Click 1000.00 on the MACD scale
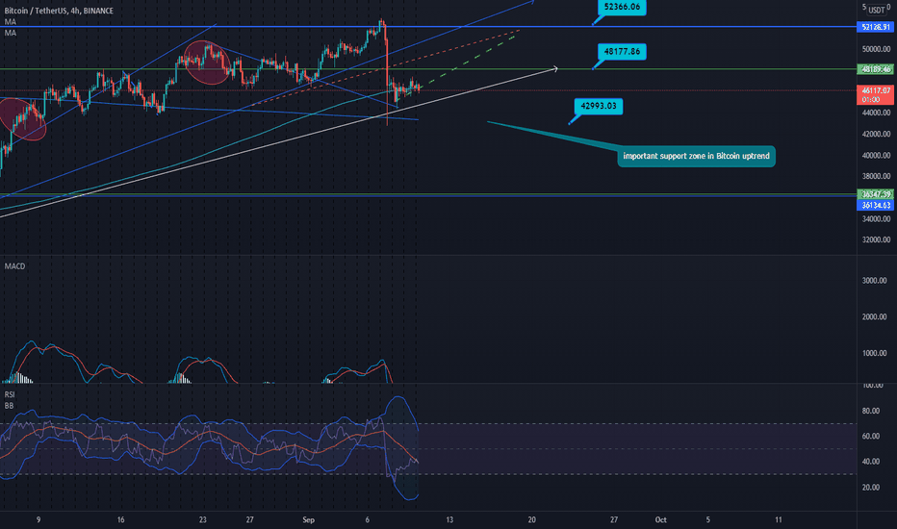The width and height of the screenshot is (897, 529). [x=874, y=353]
